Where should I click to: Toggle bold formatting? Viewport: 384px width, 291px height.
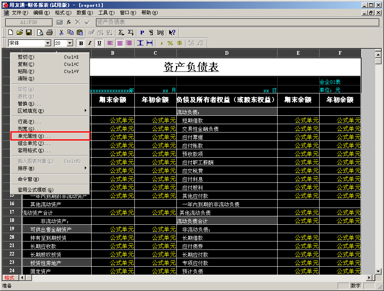click(x=81, y=43)
